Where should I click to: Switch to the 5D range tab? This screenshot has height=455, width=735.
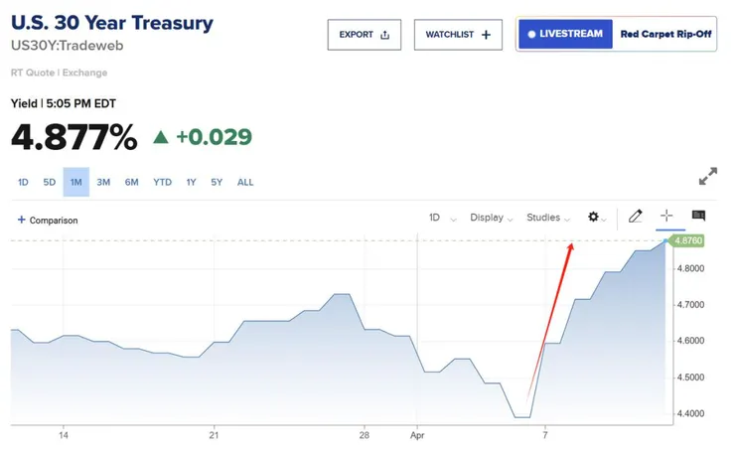pos(49,182)
